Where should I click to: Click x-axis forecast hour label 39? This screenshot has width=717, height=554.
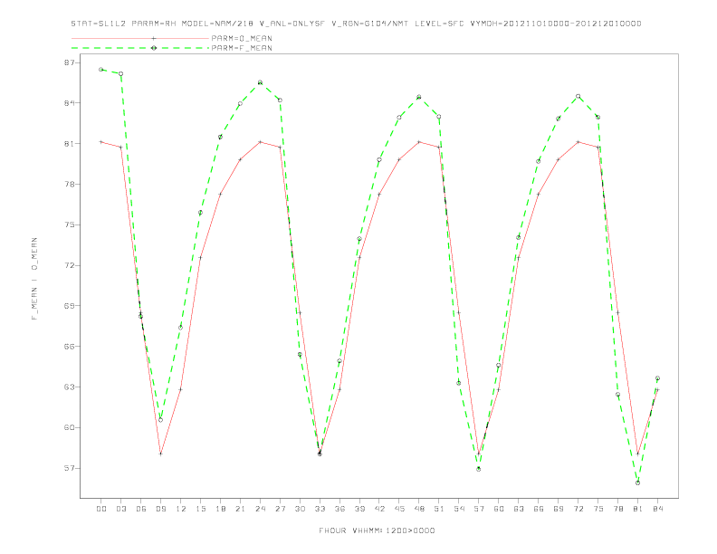[359, 509]
